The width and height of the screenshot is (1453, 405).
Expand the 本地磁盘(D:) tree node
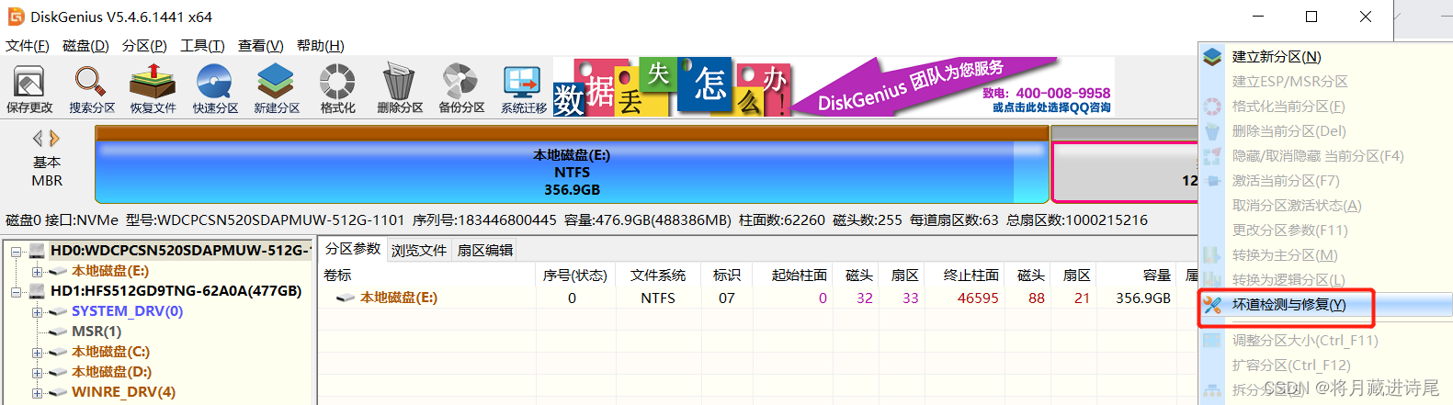(x=37, y=373)
